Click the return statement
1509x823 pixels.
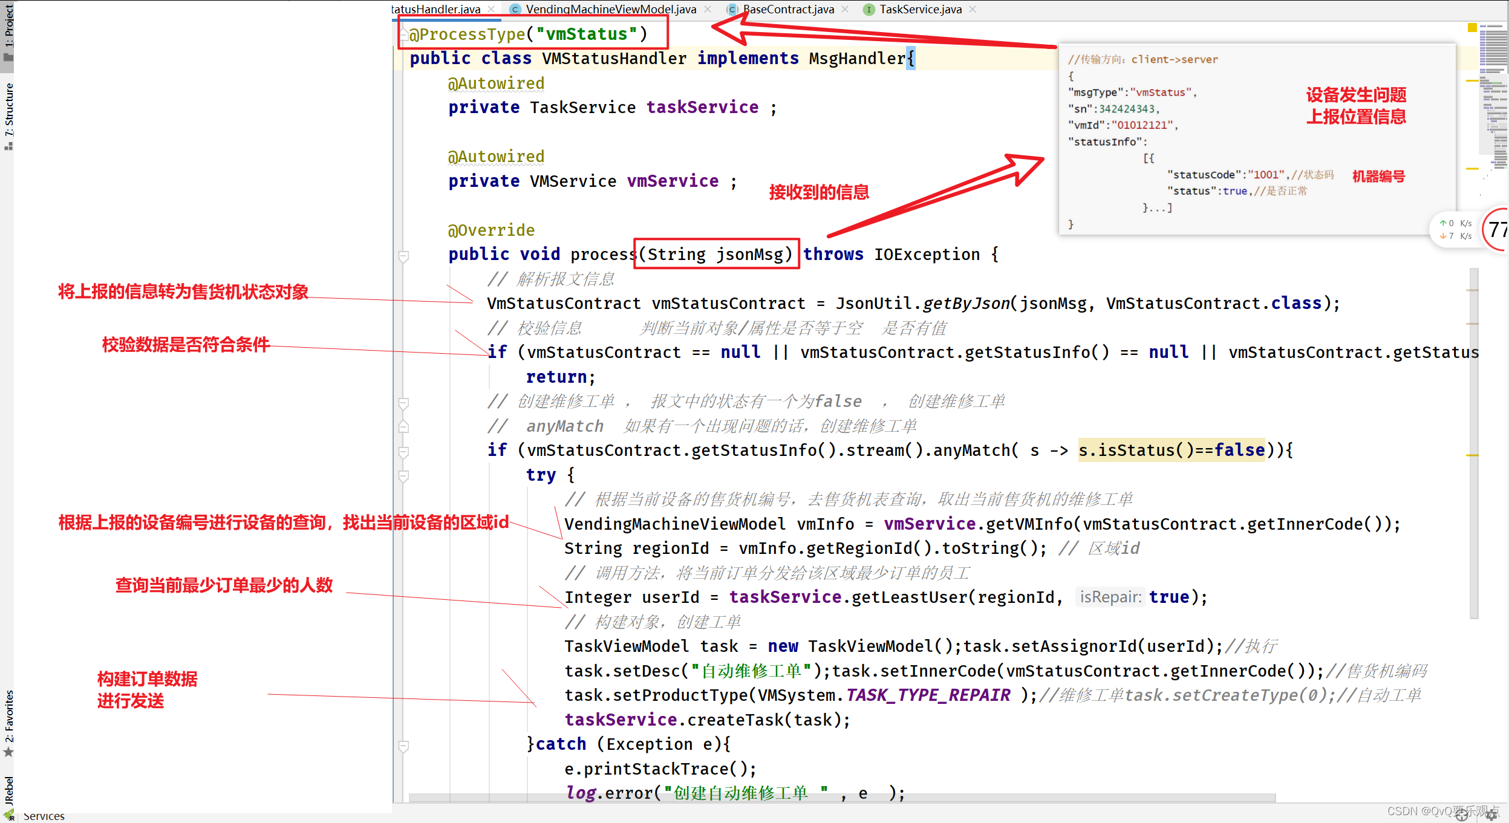click(x=561, y=377)
